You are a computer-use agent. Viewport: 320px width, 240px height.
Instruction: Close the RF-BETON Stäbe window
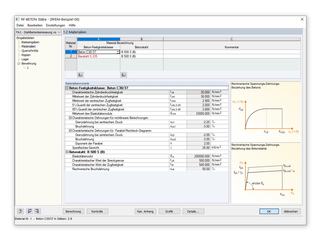pyautogui.click(x=302, y=19)
